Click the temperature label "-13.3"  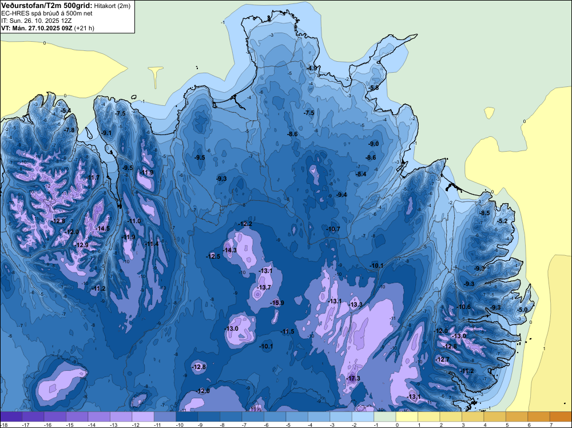[x=355, y=304]
